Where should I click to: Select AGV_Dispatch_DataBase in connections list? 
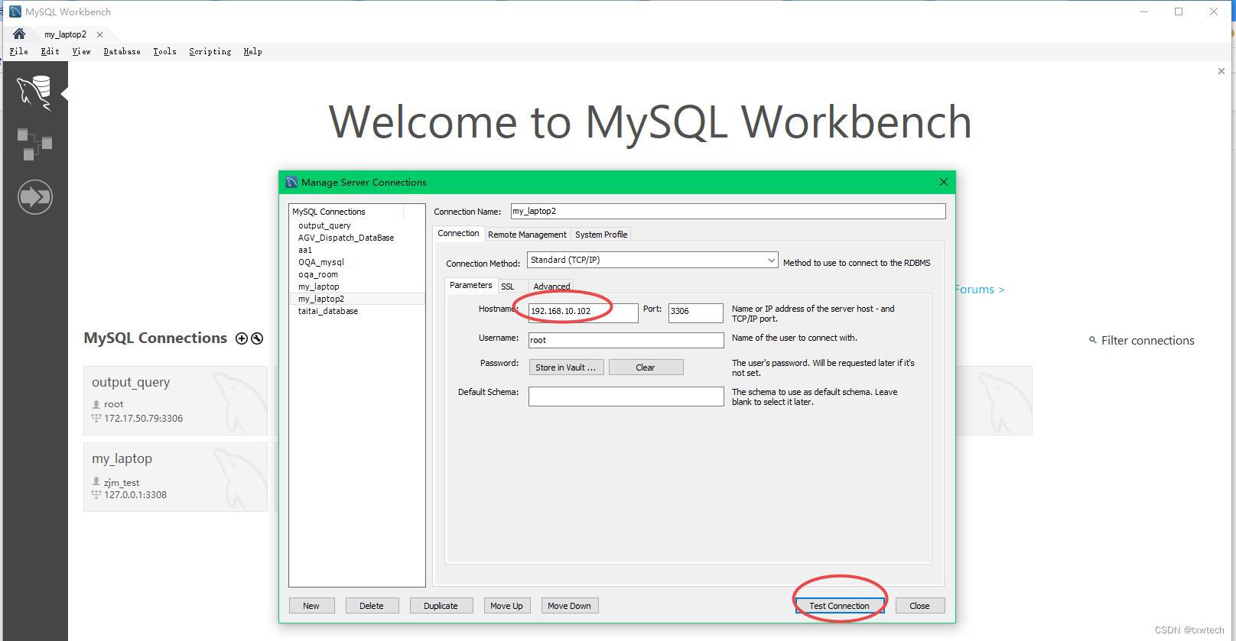tap(346, 238)
